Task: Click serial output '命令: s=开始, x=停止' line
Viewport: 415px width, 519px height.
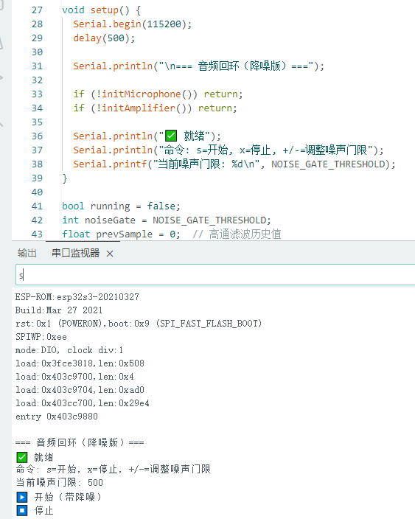Action: coord(114,469)
